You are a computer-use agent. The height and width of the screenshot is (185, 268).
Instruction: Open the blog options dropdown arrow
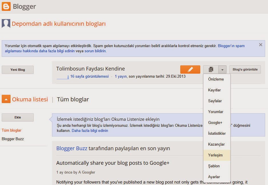[x=223, y=69]
